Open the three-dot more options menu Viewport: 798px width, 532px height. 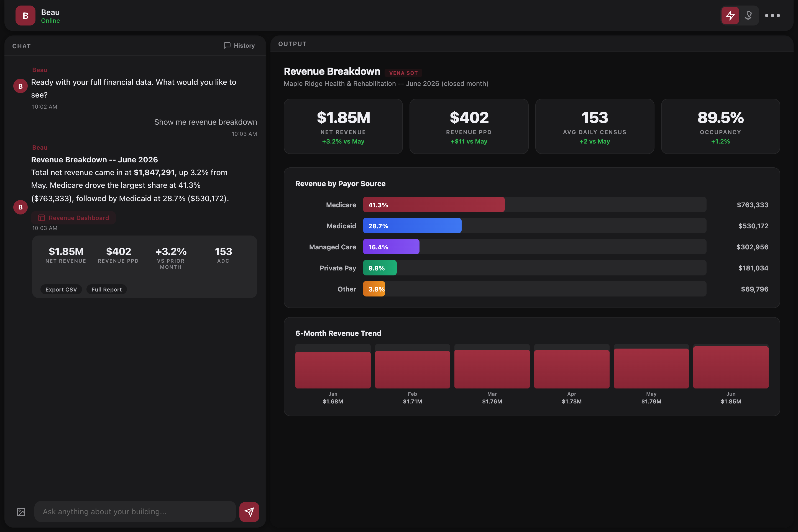pos(772,16)
